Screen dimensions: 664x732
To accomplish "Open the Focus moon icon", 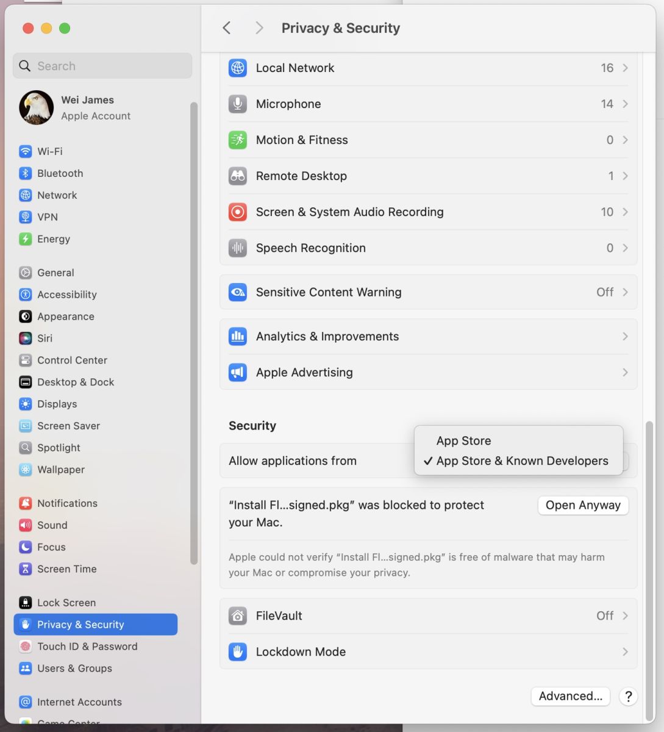I will coord(25,547).
